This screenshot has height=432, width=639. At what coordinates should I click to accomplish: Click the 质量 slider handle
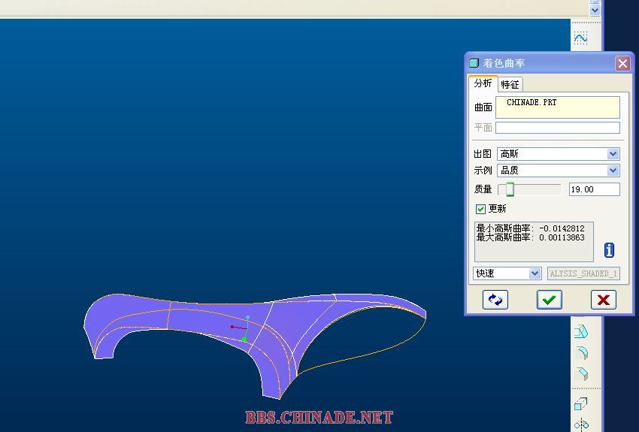point(510,189)
